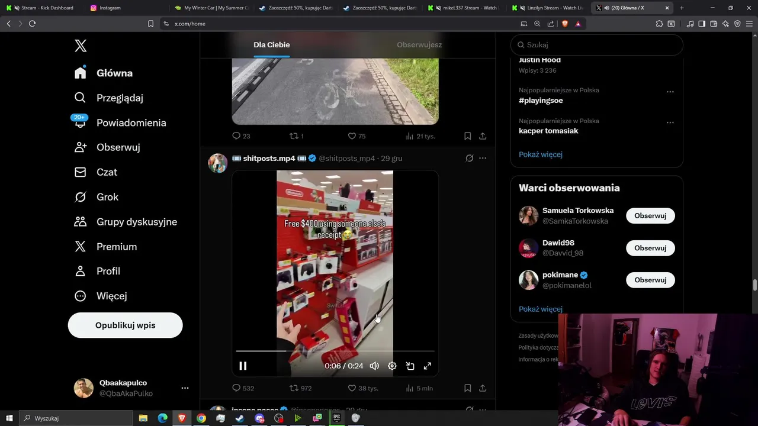Enter video fullscreen mode

pos(428,366)
